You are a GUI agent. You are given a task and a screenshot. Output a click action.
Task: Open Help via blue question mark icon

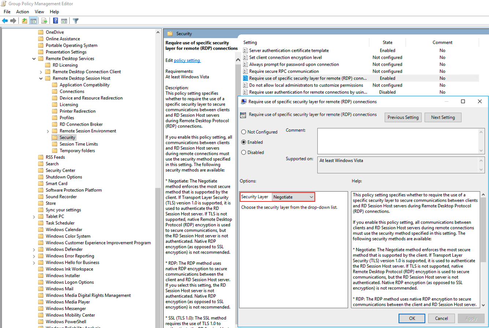(55, 21)
